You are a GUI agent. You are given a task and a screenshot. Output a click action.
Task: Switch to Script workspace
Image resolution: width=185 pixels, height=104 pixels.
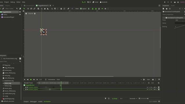[x=95, y=2]
